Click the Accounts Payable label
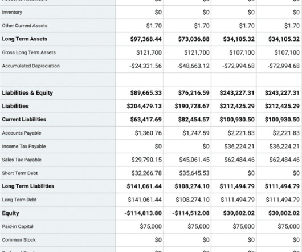Screen dimensions: 302x252 pyautogui.click(x=22, y=133)
